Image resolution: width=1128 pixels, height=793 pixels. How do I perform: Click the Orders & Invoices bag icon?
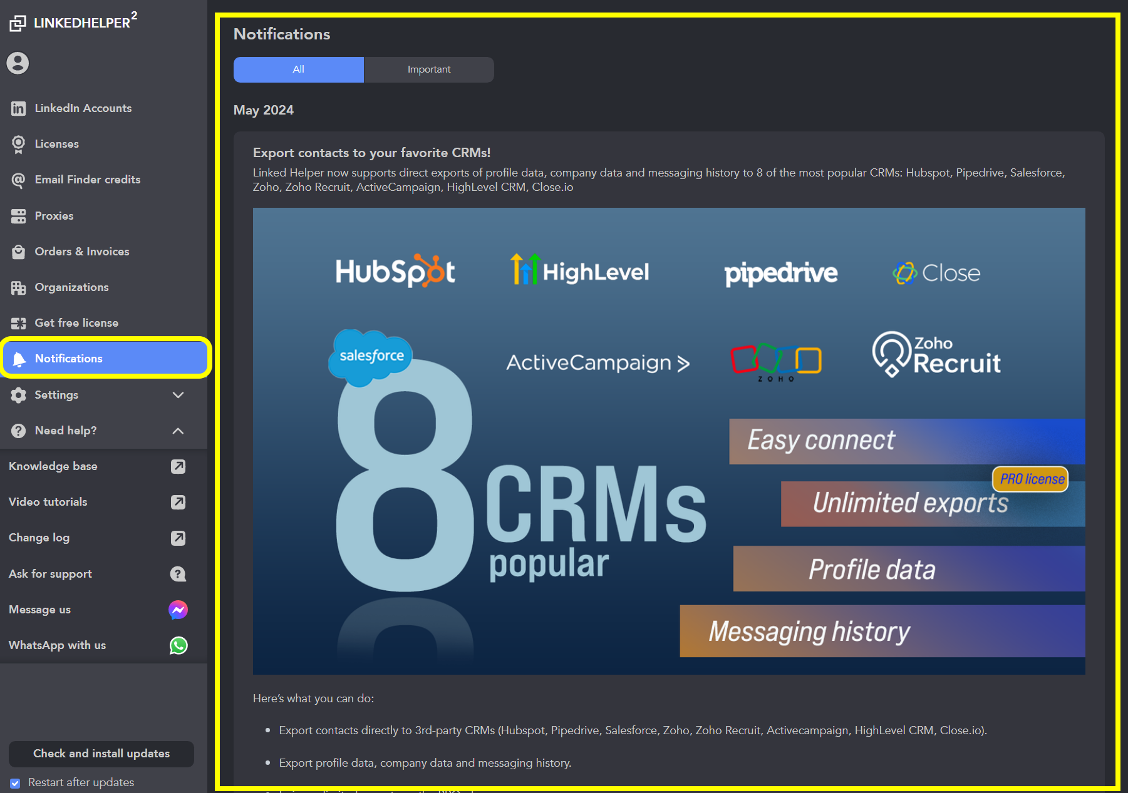19,252
